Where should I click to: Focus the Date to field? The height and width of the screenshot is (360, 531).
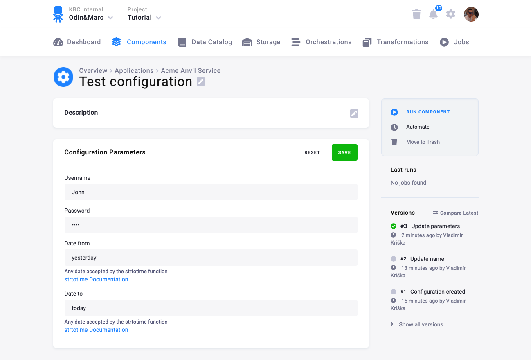pos(211,308)
